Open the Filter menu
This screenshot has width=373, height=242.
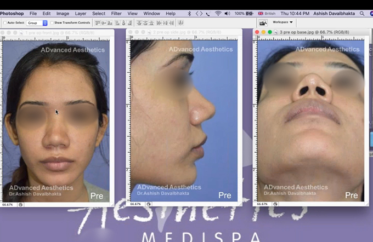(x=116, y=14)
